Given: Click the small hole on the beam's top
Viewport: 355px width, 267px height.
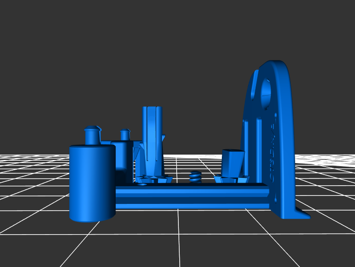Looking at the screenshot, I should coord(142,184).
